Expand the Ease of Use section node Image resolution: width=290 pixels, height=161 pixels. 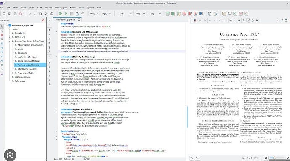point(10,37)
